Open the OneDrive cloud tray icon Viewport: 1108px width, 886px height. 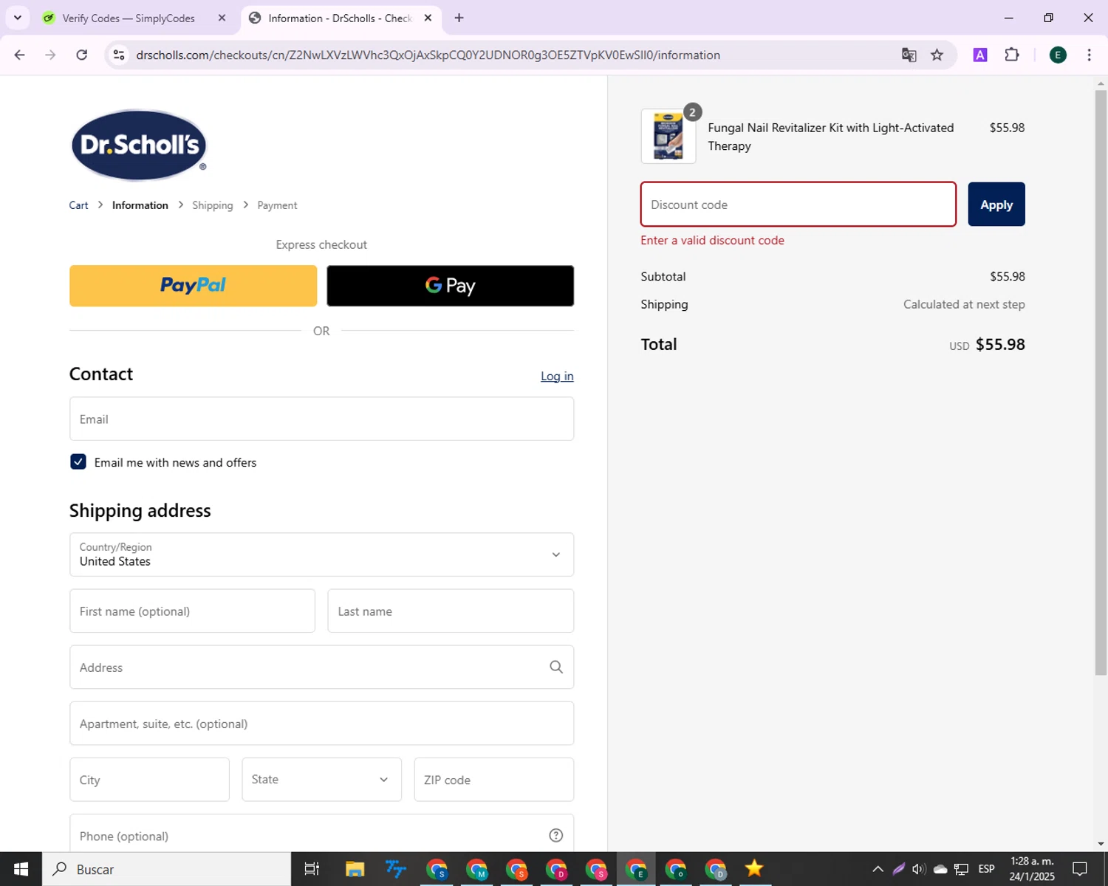pyautogui.click(x=940, y=869)
